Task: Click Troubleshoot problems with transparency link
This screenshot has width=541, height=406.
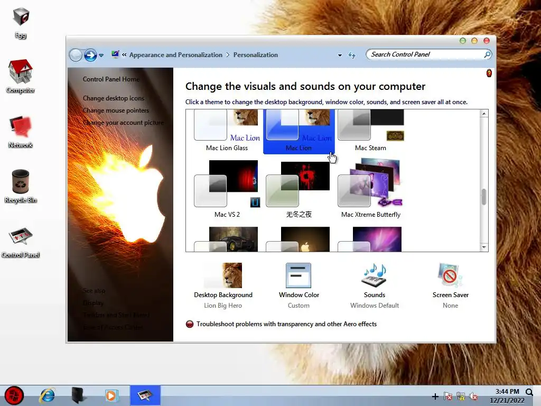Action: coord(286,324)
